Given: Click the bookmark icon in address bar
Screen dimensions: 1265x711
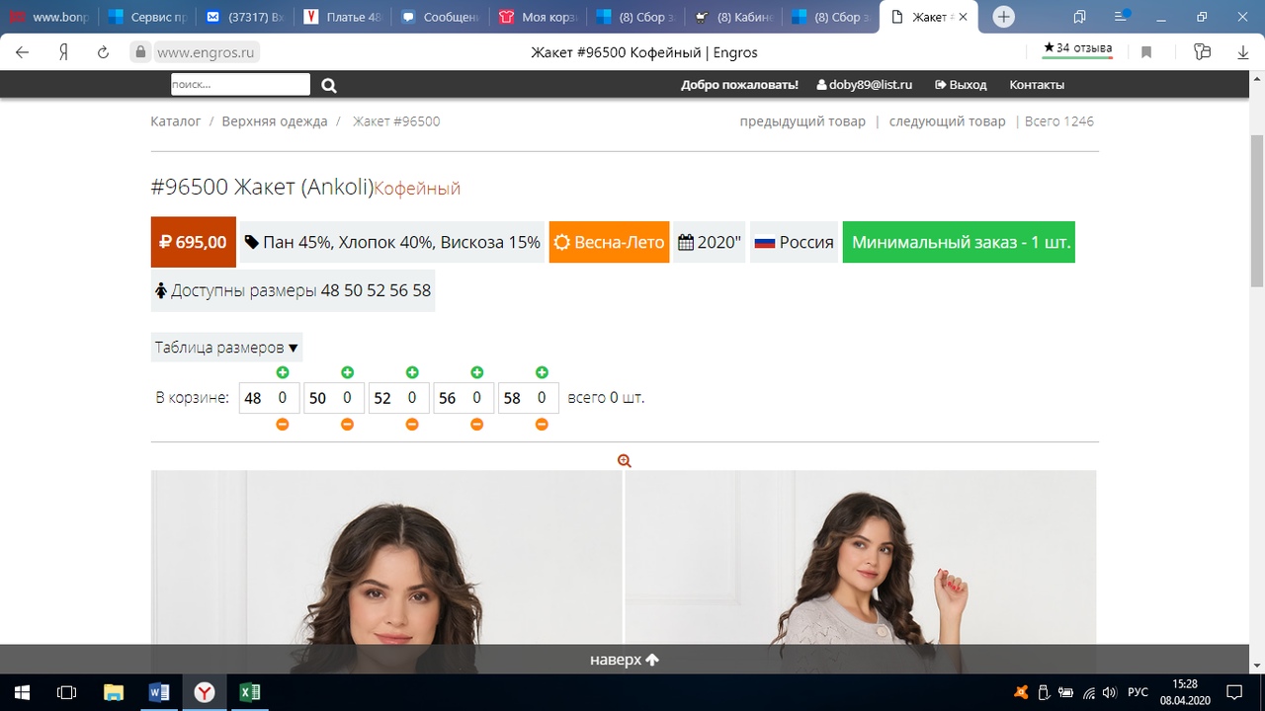Looking at the screenshot, I should coord(1146,52).
